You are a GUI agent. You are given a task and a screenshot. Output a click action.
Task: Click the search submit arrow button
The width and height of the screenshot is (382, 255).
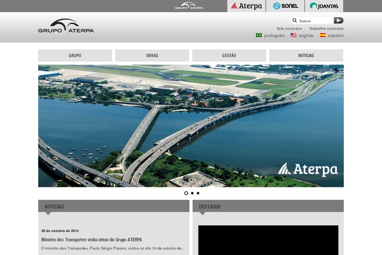pyautogui.click(x=338, y=20)
